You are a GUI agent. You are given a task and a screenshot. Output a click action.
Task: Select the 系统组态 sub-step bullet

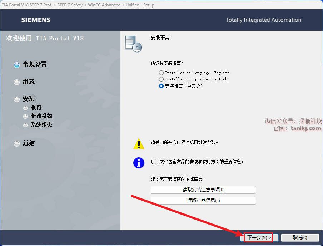(25, 125)
